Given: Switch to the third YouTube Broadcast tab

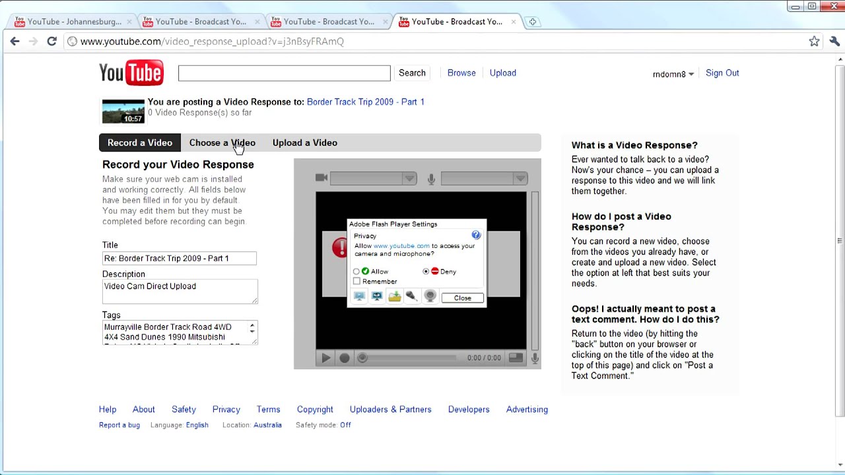Looking at the screenshot, I should pyautogui.click(x=327, y=22).
